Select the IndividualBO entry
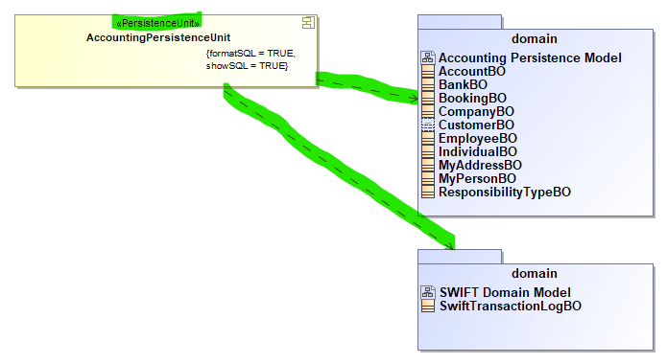 [x=478, y=151]
